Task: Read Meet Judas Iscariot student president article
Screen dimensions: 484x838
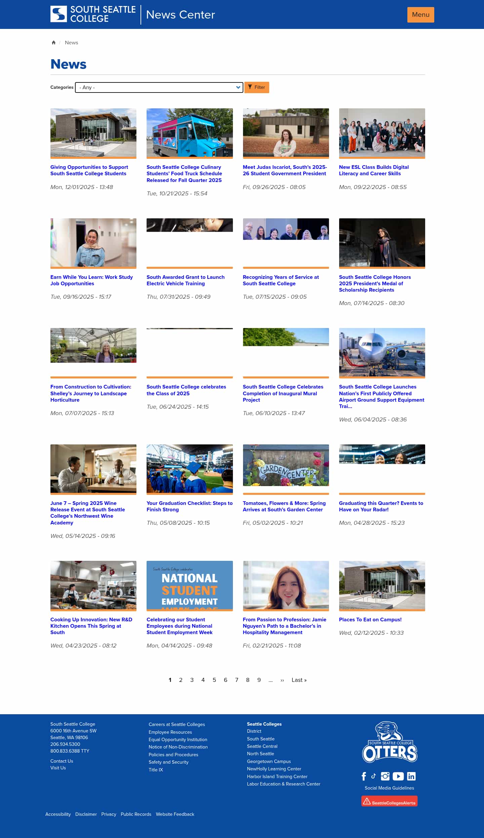Action: coord(285,170)
